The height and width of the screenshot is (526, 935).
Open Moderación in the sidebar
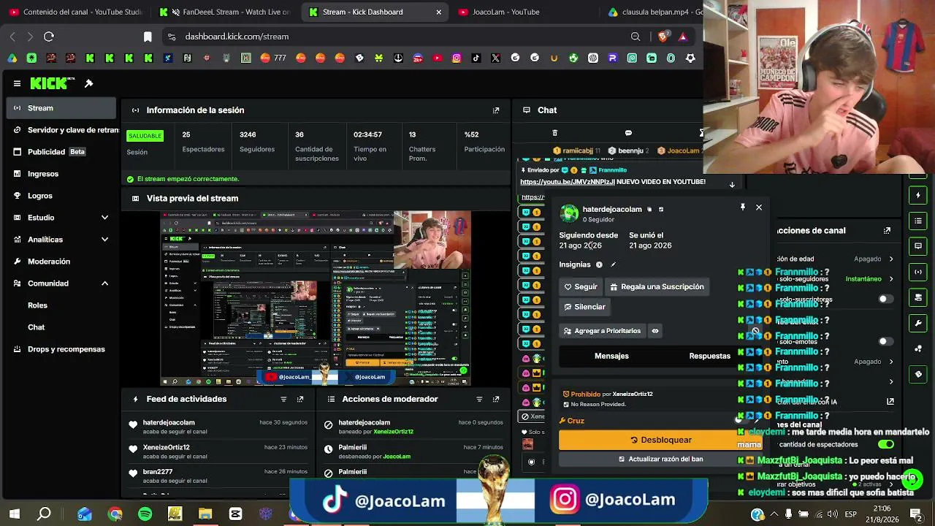tap(61, 262)
